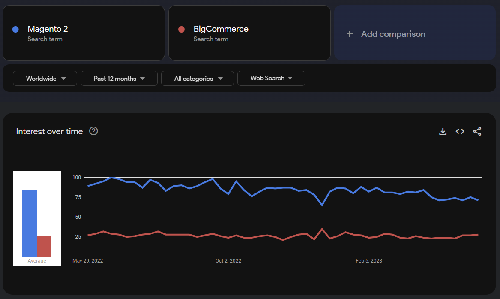Expand the Web Search type dropdown
Screen dimensions: 500x299
[x=271, y=78]
